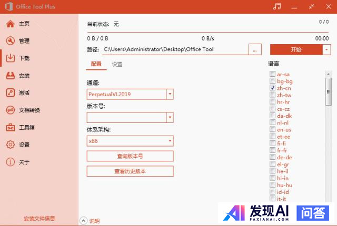Expand the arrow next to 开始 button
This screenshot has width=337, height=226.
[x=326, y=49]
